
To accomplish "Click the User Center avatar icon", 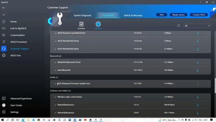I will 4,105.
